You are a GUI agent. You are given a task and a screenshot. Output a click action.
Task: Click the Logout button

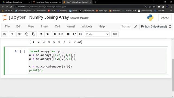(165, 17)
